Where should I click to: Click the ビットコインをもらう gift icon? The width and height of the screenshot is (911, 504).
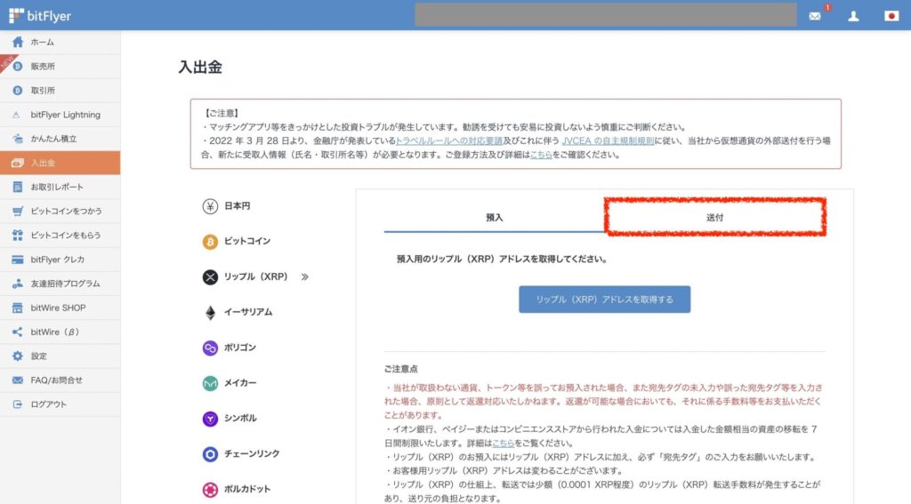pos(18,236)
